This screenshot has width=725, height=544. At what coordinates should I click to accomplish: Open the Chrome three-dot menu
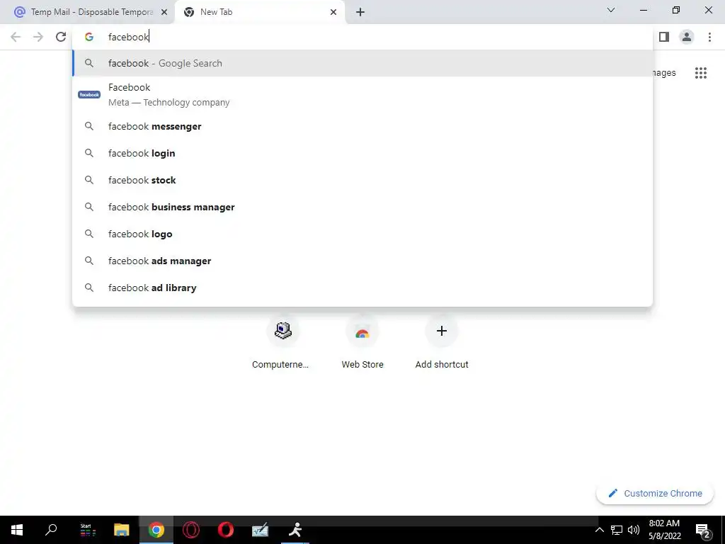(x=709, y=37)
